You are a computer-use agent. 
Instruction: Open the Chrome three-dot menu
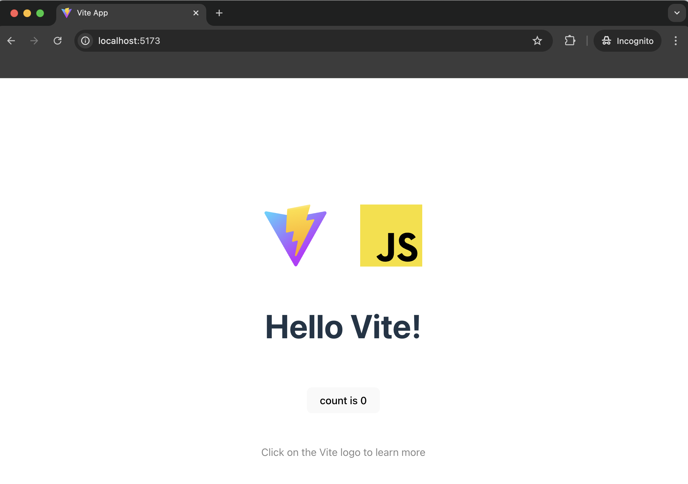tap(675, 41)
